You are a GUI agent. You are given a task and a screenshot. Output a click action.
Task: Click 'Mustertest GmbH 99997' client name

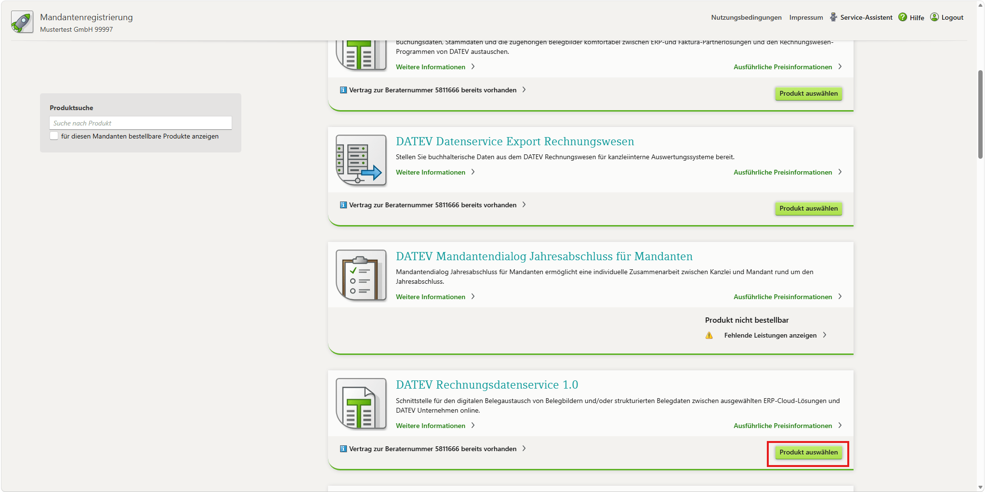(77, 29)
